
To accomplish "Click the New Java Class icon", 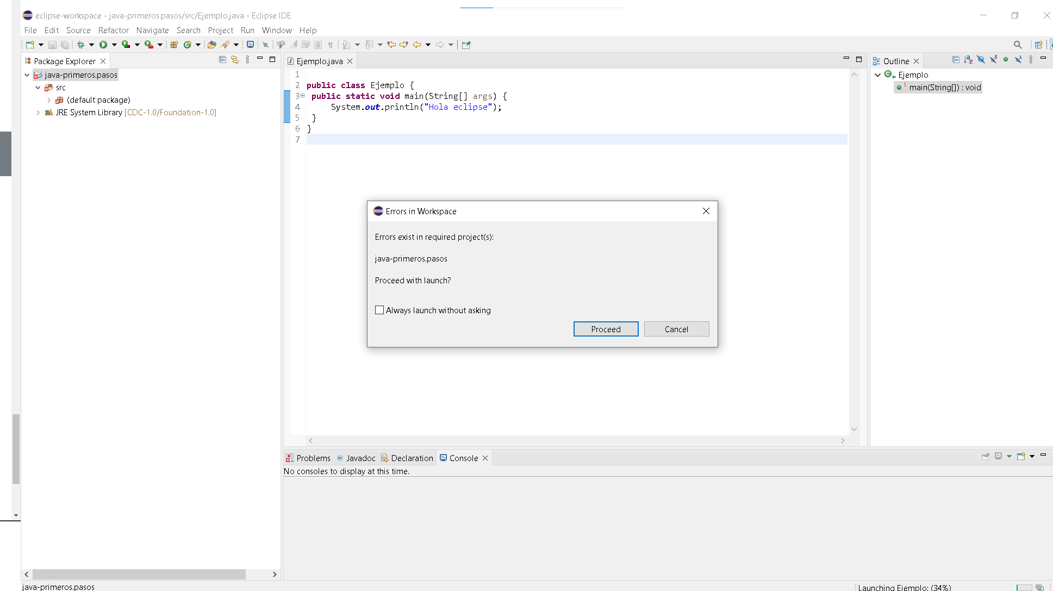I will click(x=188, y=45).
